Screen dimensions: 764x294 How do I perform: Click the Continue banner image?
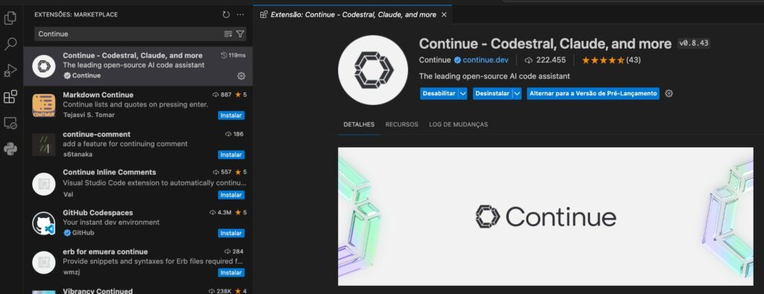click(545, 217)
